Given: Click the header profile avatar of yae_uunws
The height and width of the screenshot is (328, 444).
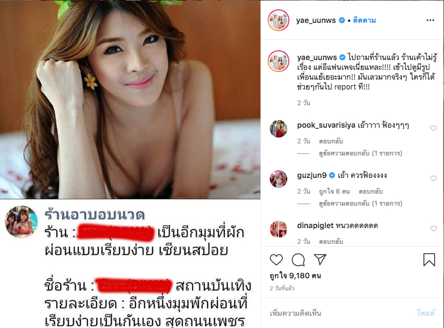Looking at the screenshot, I should [279, 20].
